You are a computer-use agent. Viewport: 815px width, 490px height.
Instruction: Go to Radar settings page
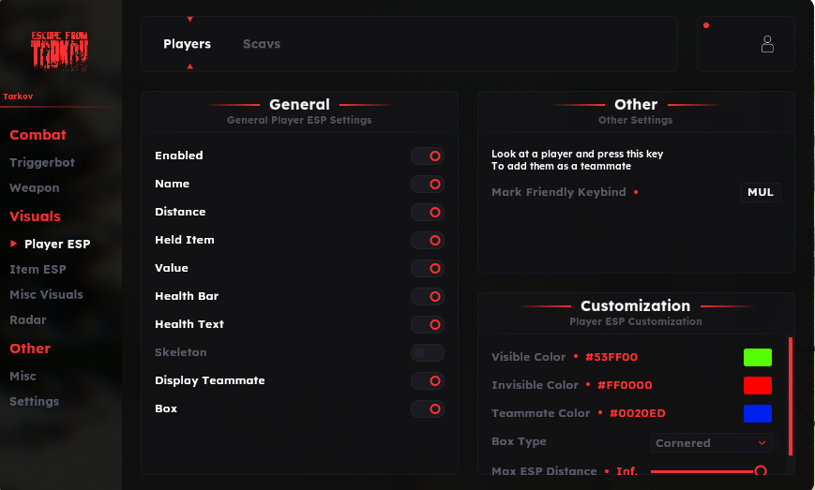point(28,319)
